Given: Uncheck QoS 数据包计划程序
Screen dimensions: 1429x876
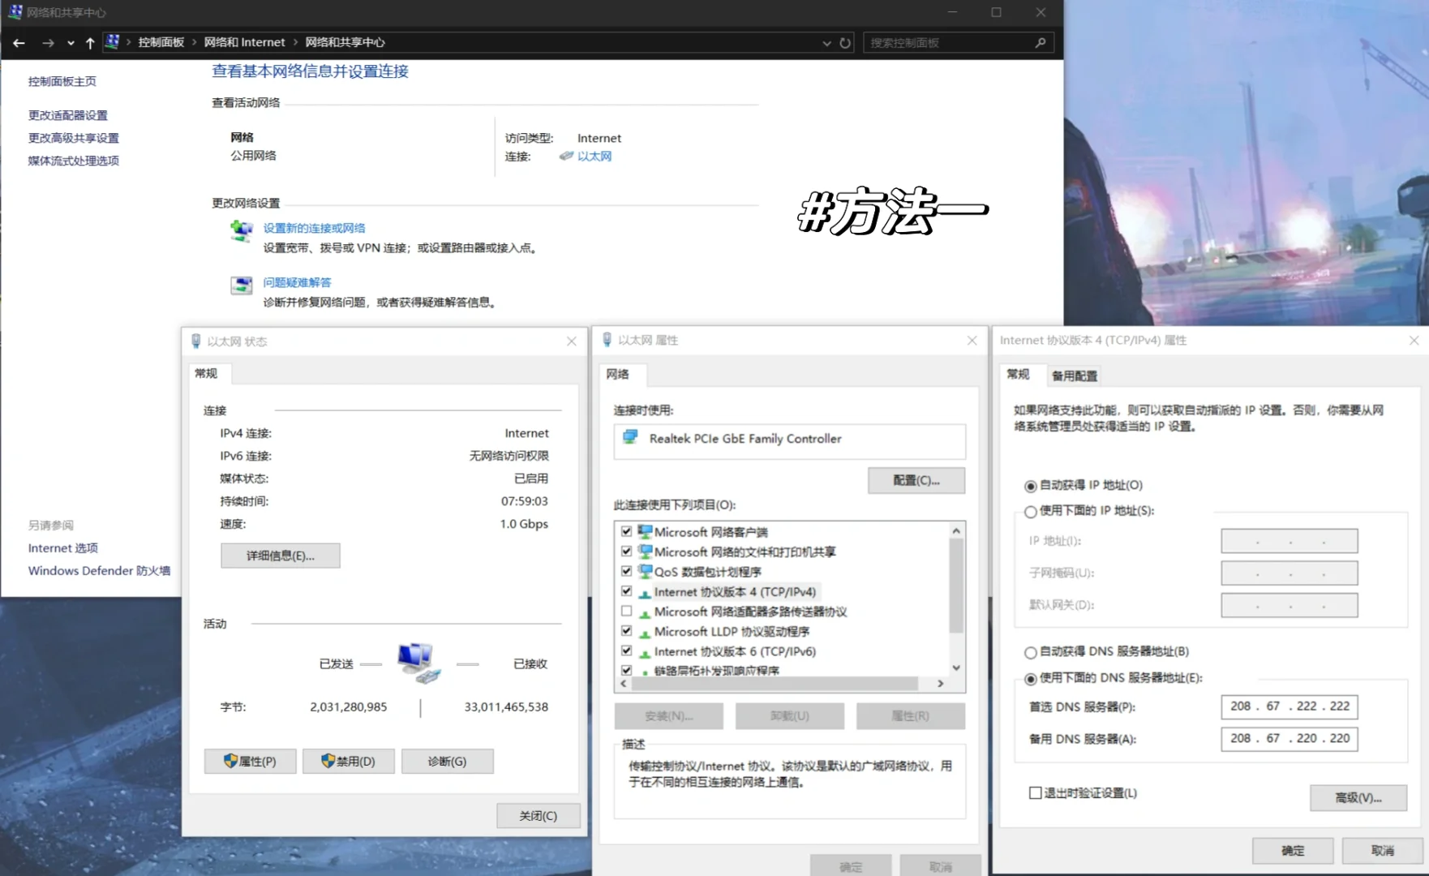Looking at the screenshot, I should 627,571.
